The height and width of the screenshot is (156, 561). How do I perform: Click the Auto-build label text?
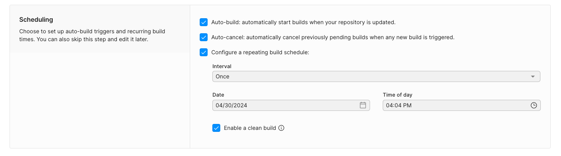point(303,22)
